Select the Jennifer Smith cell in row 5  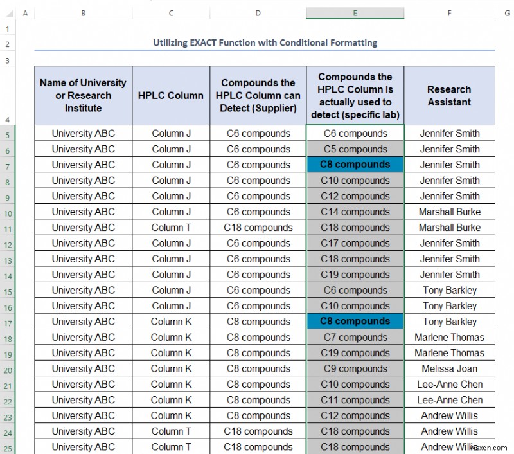coord(449,133)
